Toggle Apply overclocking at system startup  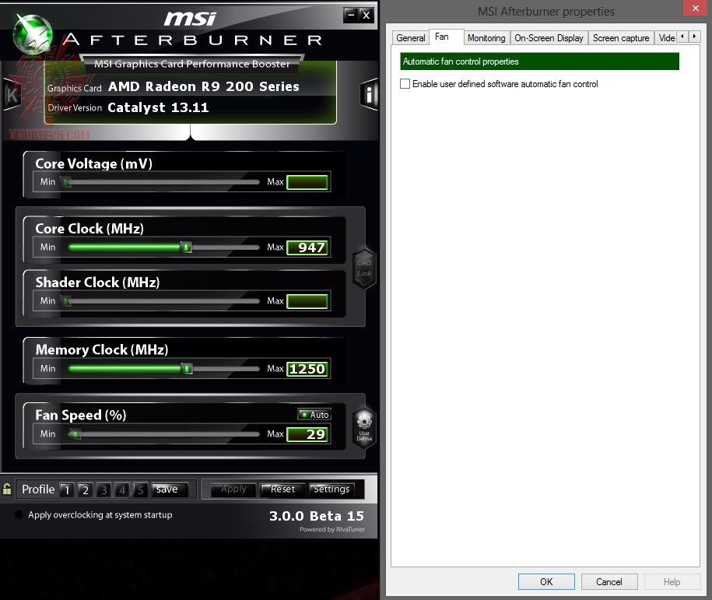(x=19, y=514)
